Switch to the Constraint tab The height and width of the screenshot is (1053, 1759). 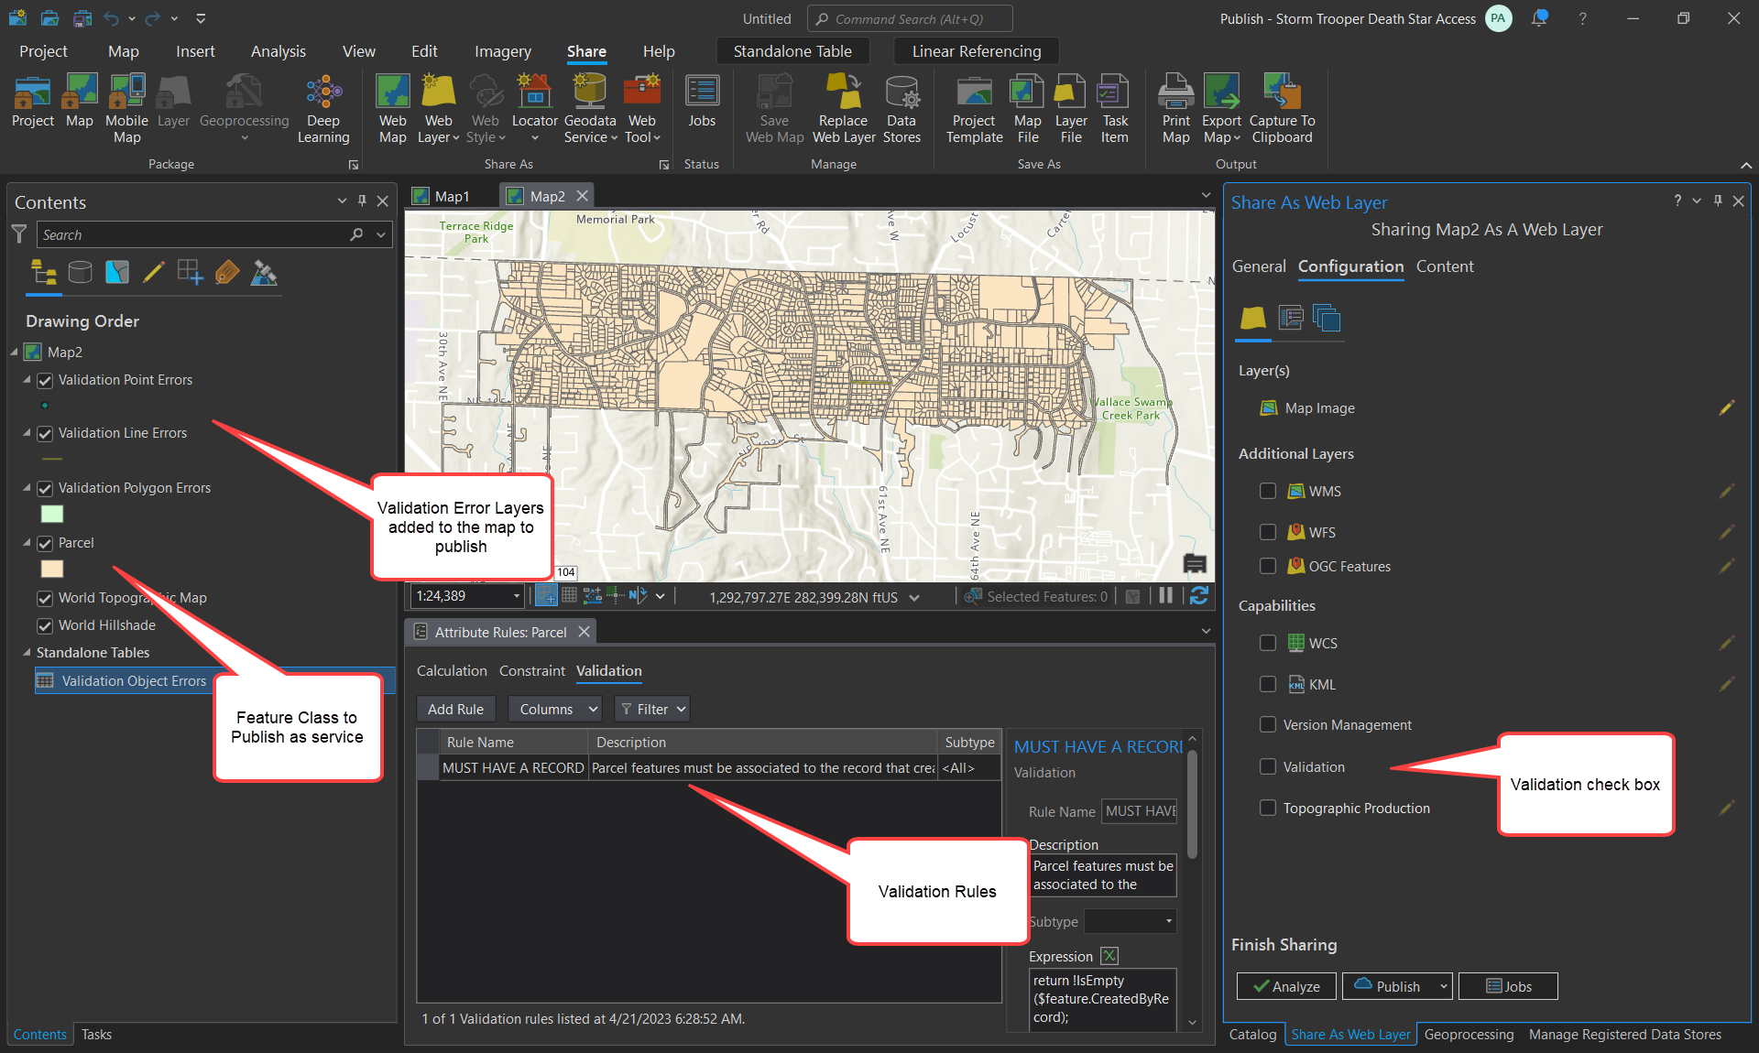pos(531,671)
